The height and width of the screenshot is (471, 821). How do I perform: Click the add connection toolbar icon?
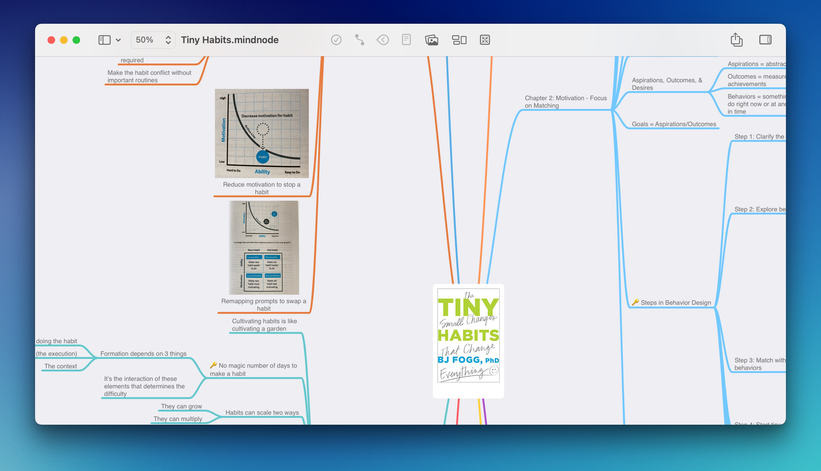[x=360, y=40]
